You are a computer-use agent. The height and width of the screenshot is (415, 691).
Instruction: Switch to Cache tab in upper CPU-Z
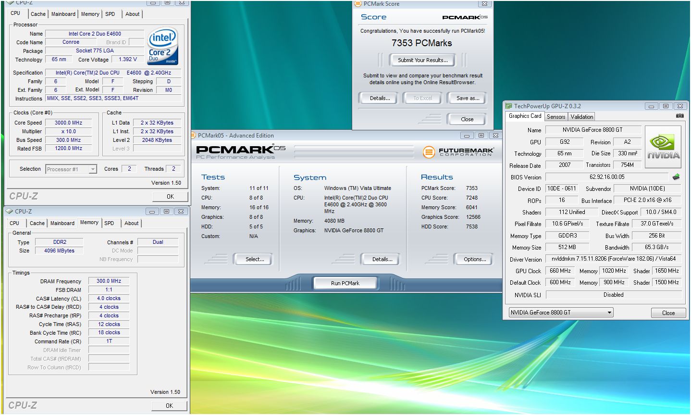coord(38,14)
